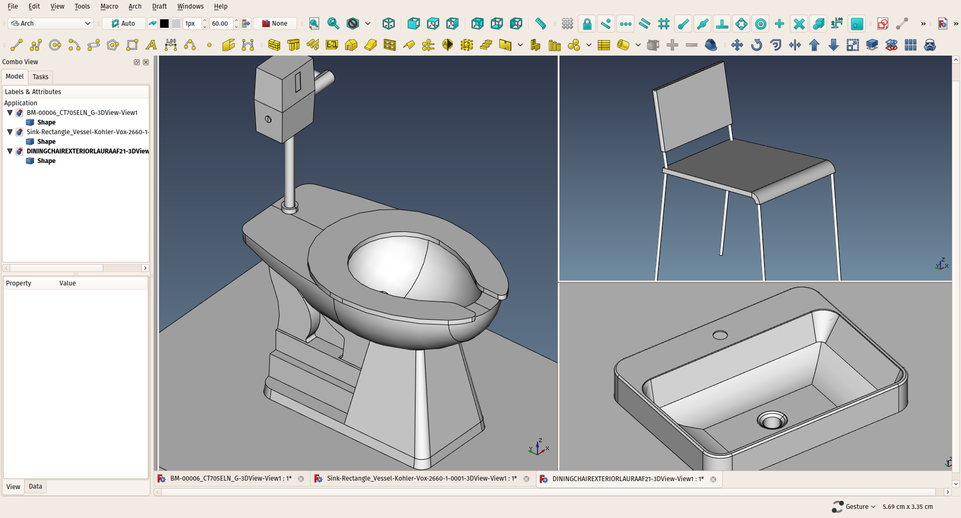This screenshot has width=961, height=518.
Task: Open the Panel tools dropdown arrow
Action: coord(520,45)
